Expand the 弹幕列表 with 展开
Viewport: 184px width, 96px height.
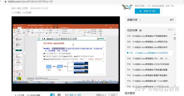pyautogui.click(x=172, y=20)
